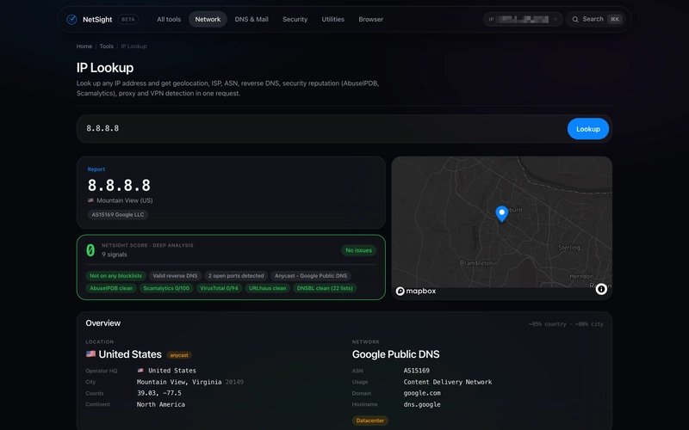
Task: Click the AS15169 Google LLC tag
Action: tap(118, 214)
